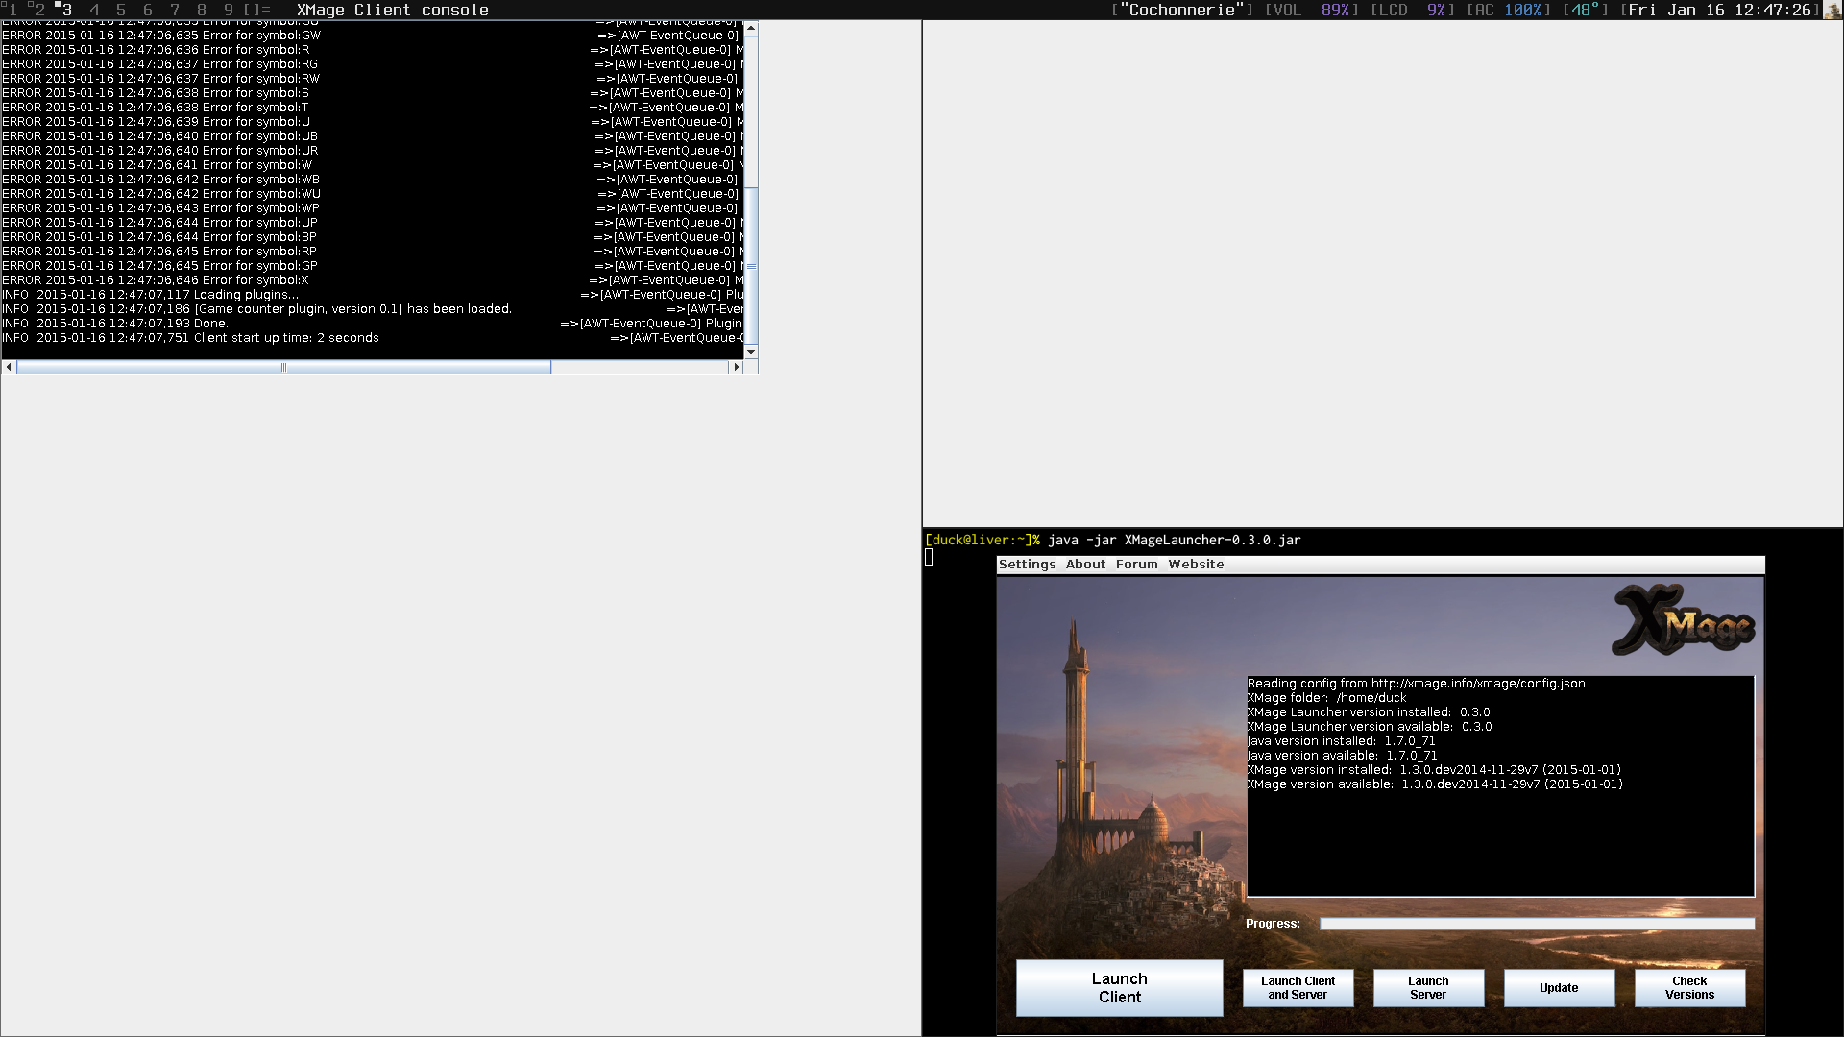Click the 'Reading config from' line in launcher
The width and height of the screenshot is (1844, 1037).
pyautogui.click(x=1416, y=684)
